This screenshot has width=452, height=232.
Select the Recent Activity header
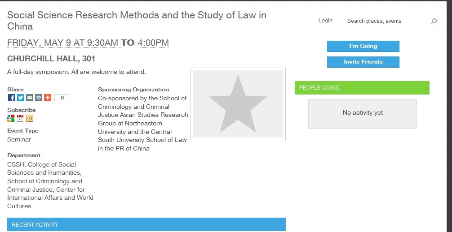(x=146, y=224)
